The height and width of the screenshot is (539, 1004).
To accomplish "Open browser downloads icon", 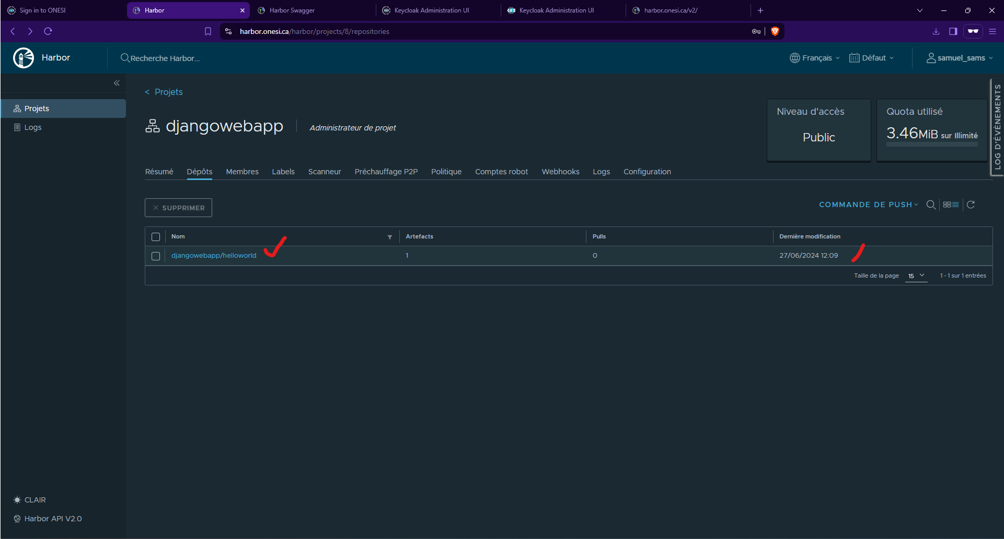I will (x=936, y=31).
